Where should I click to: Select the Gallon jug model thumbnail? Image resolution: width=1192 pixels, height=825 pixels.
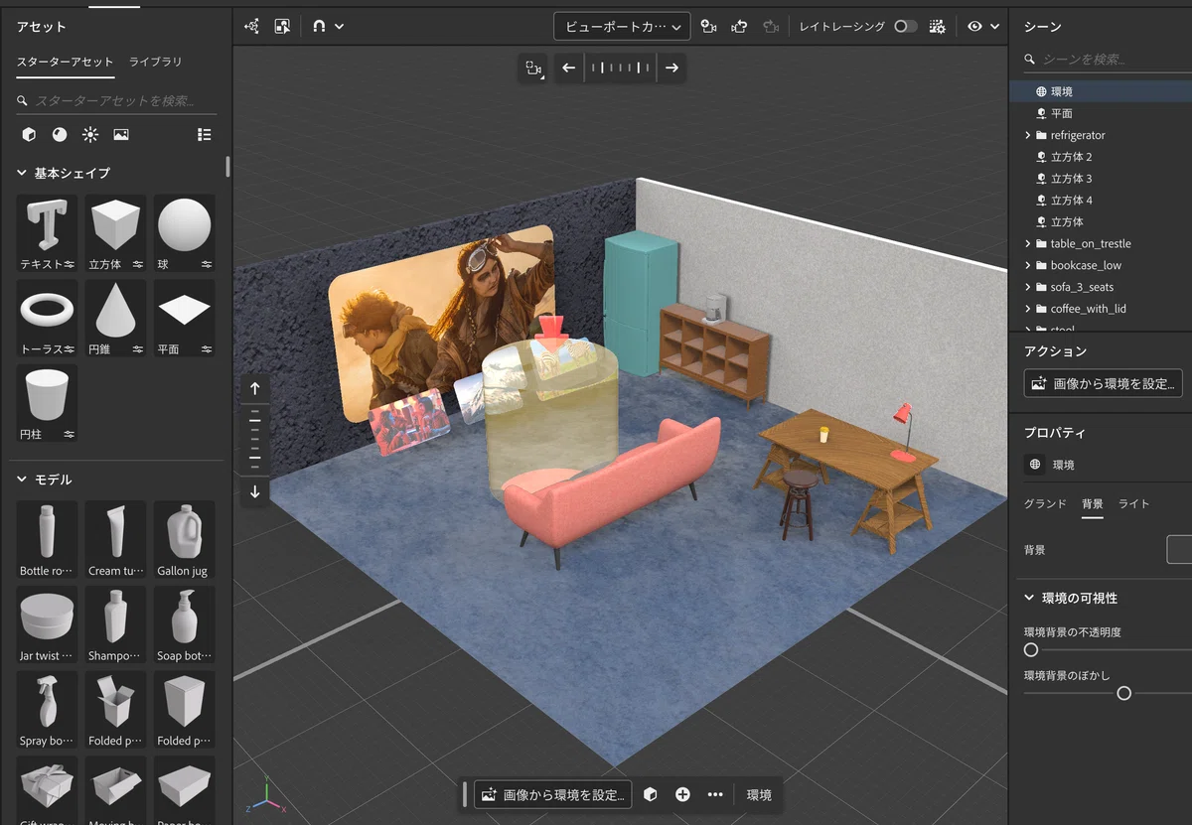(185, 540)
